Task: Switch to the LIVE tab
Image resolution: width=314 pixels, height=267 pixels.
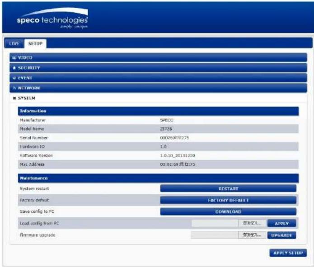Action: [x=14, y=44]
